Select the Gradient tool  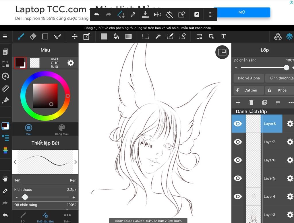pos(128,36)
